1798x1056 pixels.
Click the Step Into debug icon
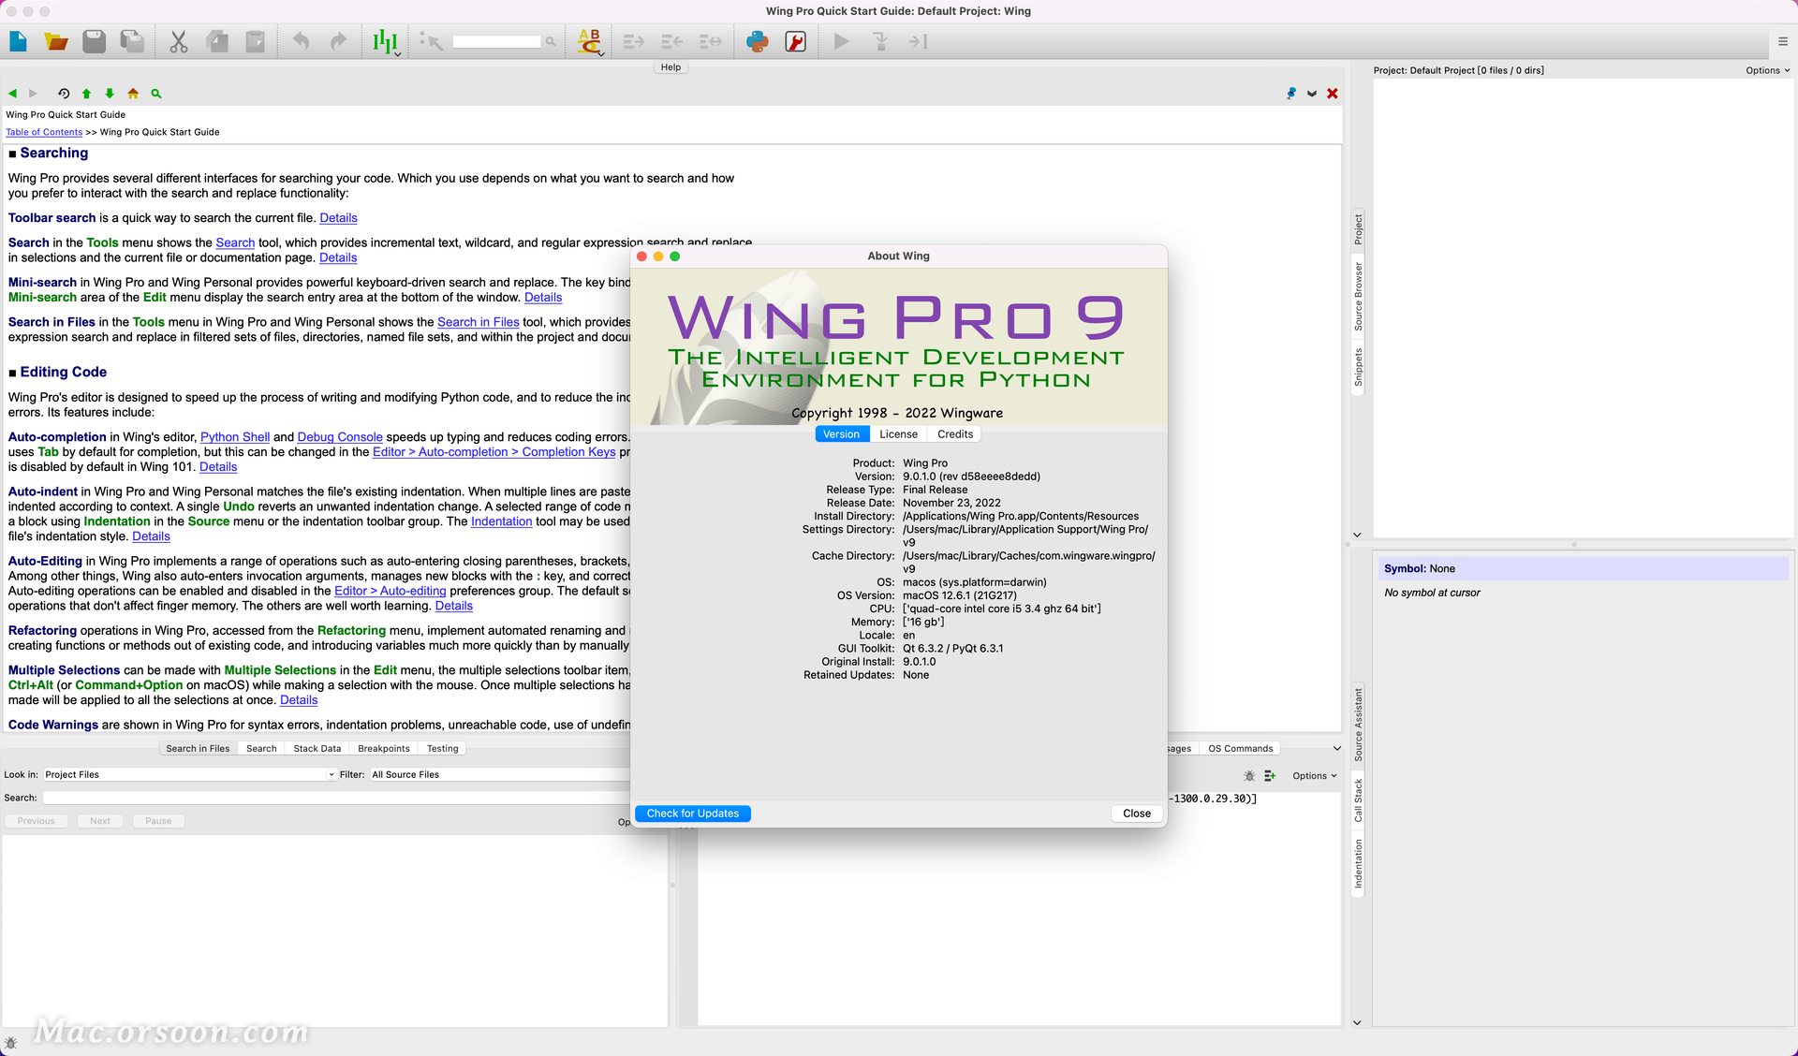click(880, 40)
